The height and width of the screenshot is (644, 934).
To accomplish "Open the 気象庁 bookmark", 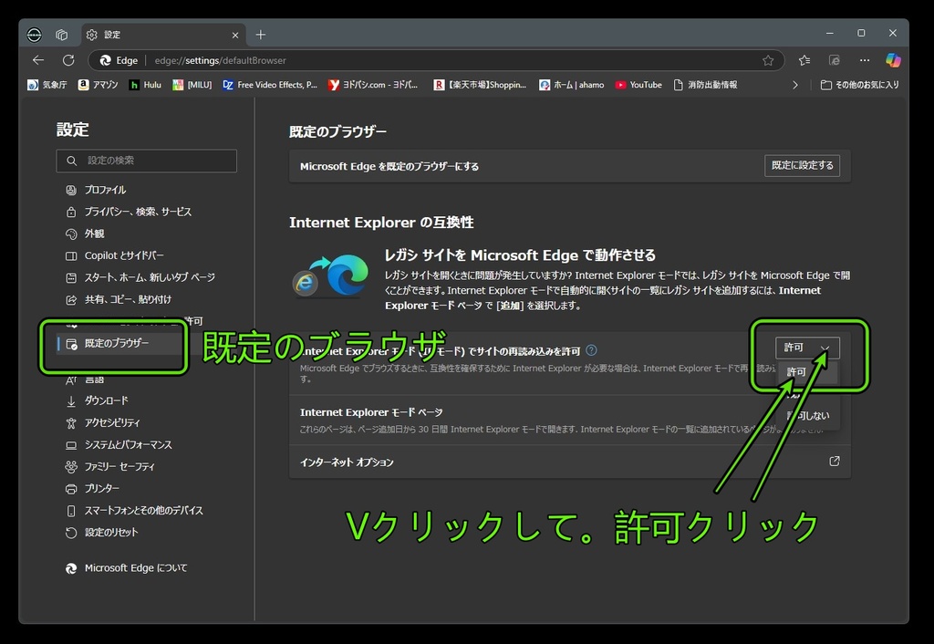I will [47, 85].
